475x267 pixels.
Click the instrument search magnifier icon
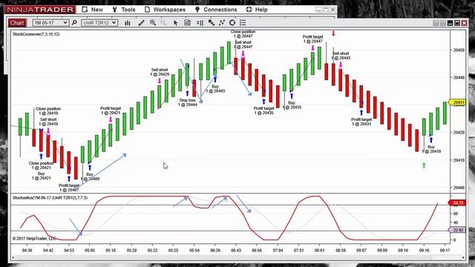pos(74,23)
